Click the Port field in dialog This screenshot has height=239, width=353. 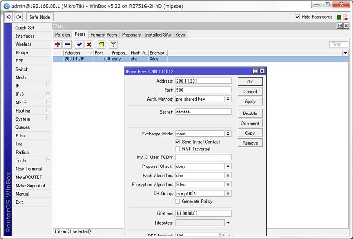pyautogui.click(x=203, y=90)
